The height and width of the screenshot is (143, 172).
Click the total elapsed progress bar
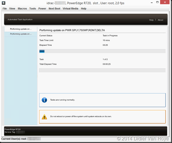coord(102,70)
